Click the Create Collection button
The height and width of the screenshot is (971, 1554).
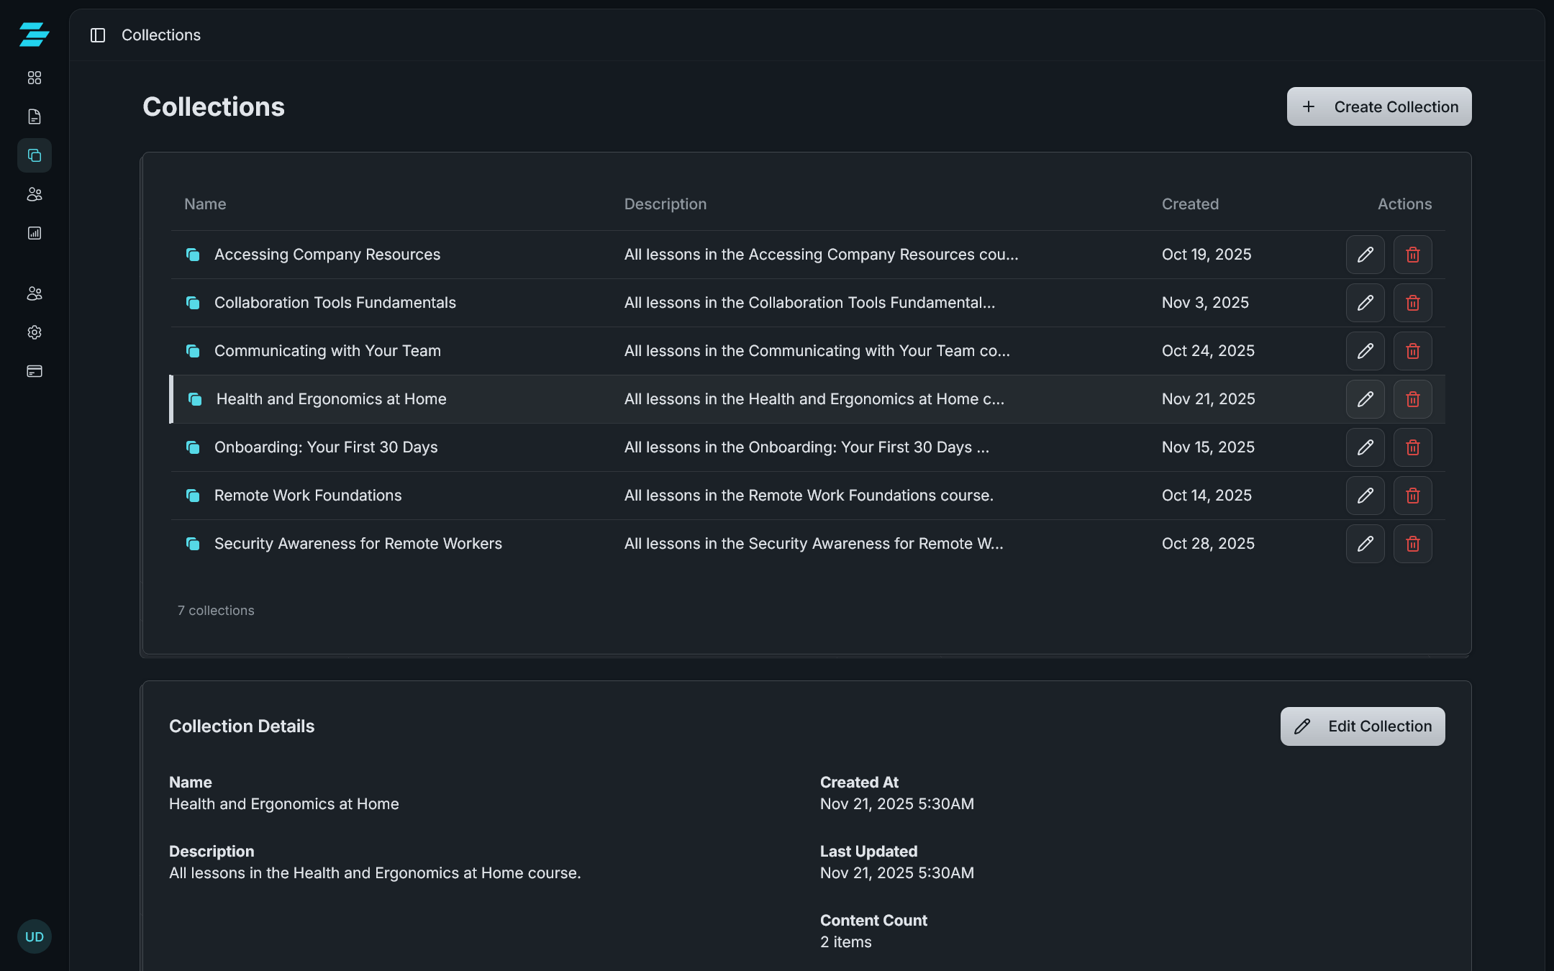(1378, 106)
